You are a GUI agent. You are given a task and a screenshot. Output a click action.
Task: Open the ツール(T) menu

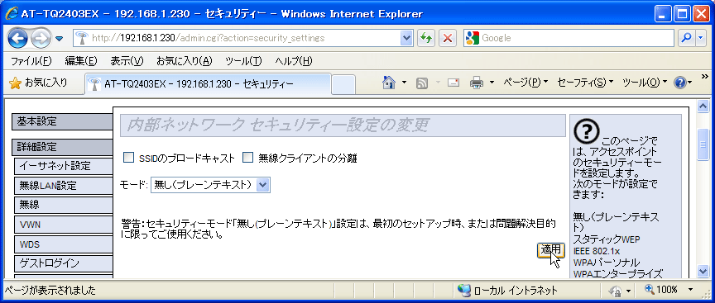click(x=243, y=61)
